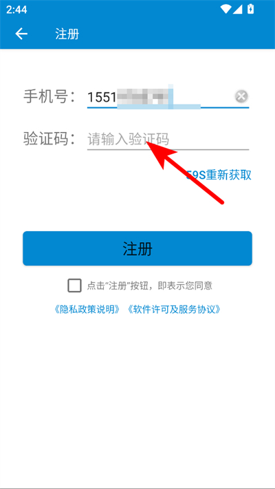275x489 pixels.
Task: Tap 重新获取 to resend the code
Action: coord(229,175)
